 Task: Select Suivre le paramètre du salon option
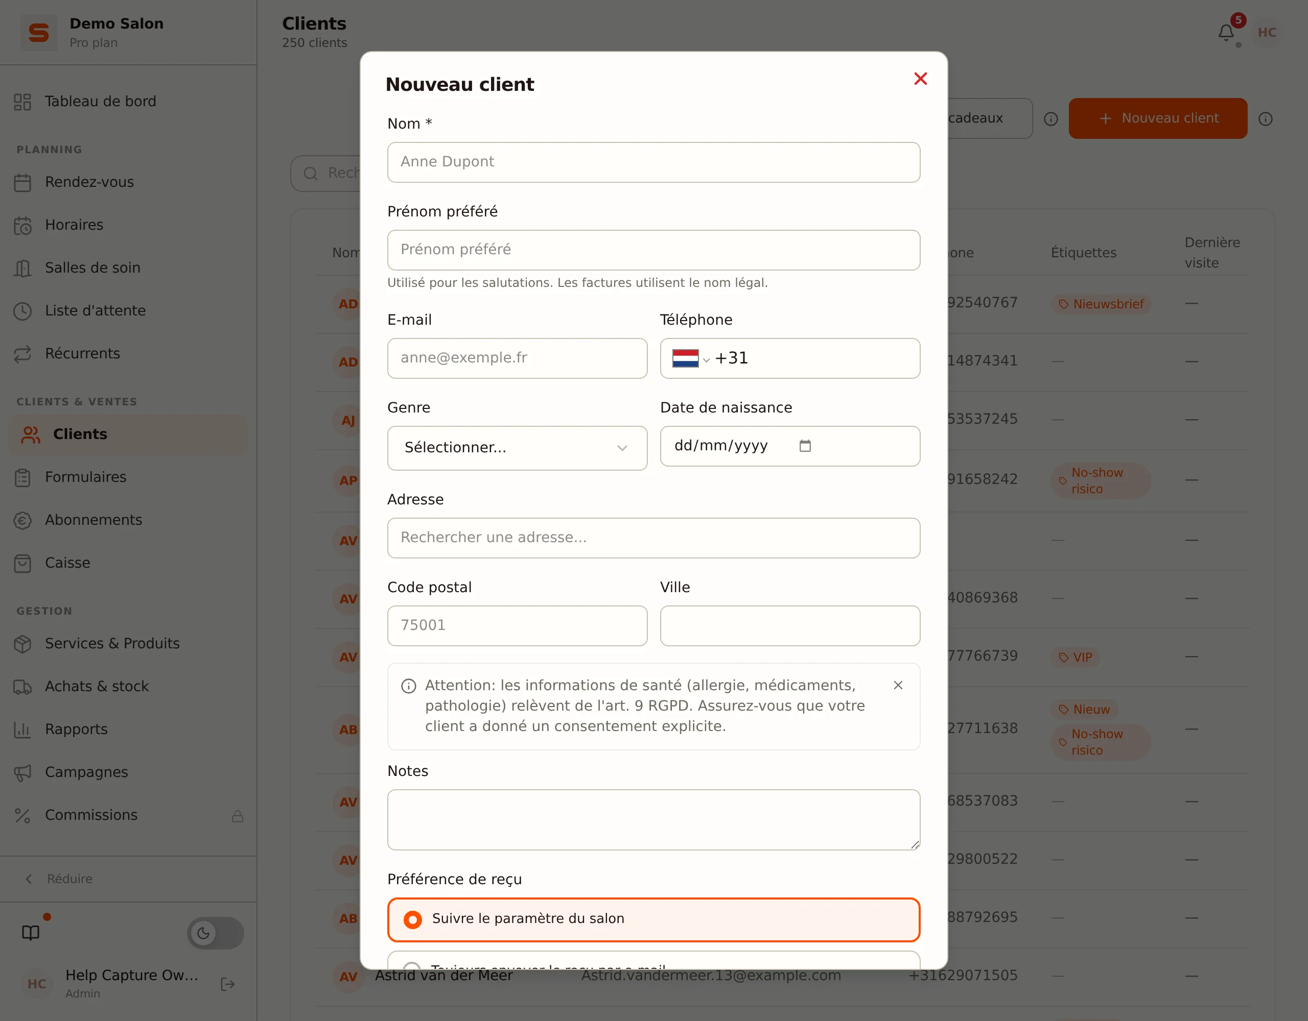[x=654, y=919]
